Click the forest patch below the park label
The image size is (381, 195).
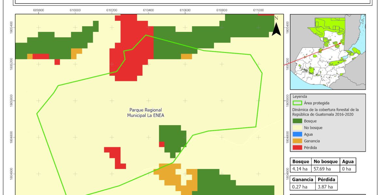pos(172,138)
